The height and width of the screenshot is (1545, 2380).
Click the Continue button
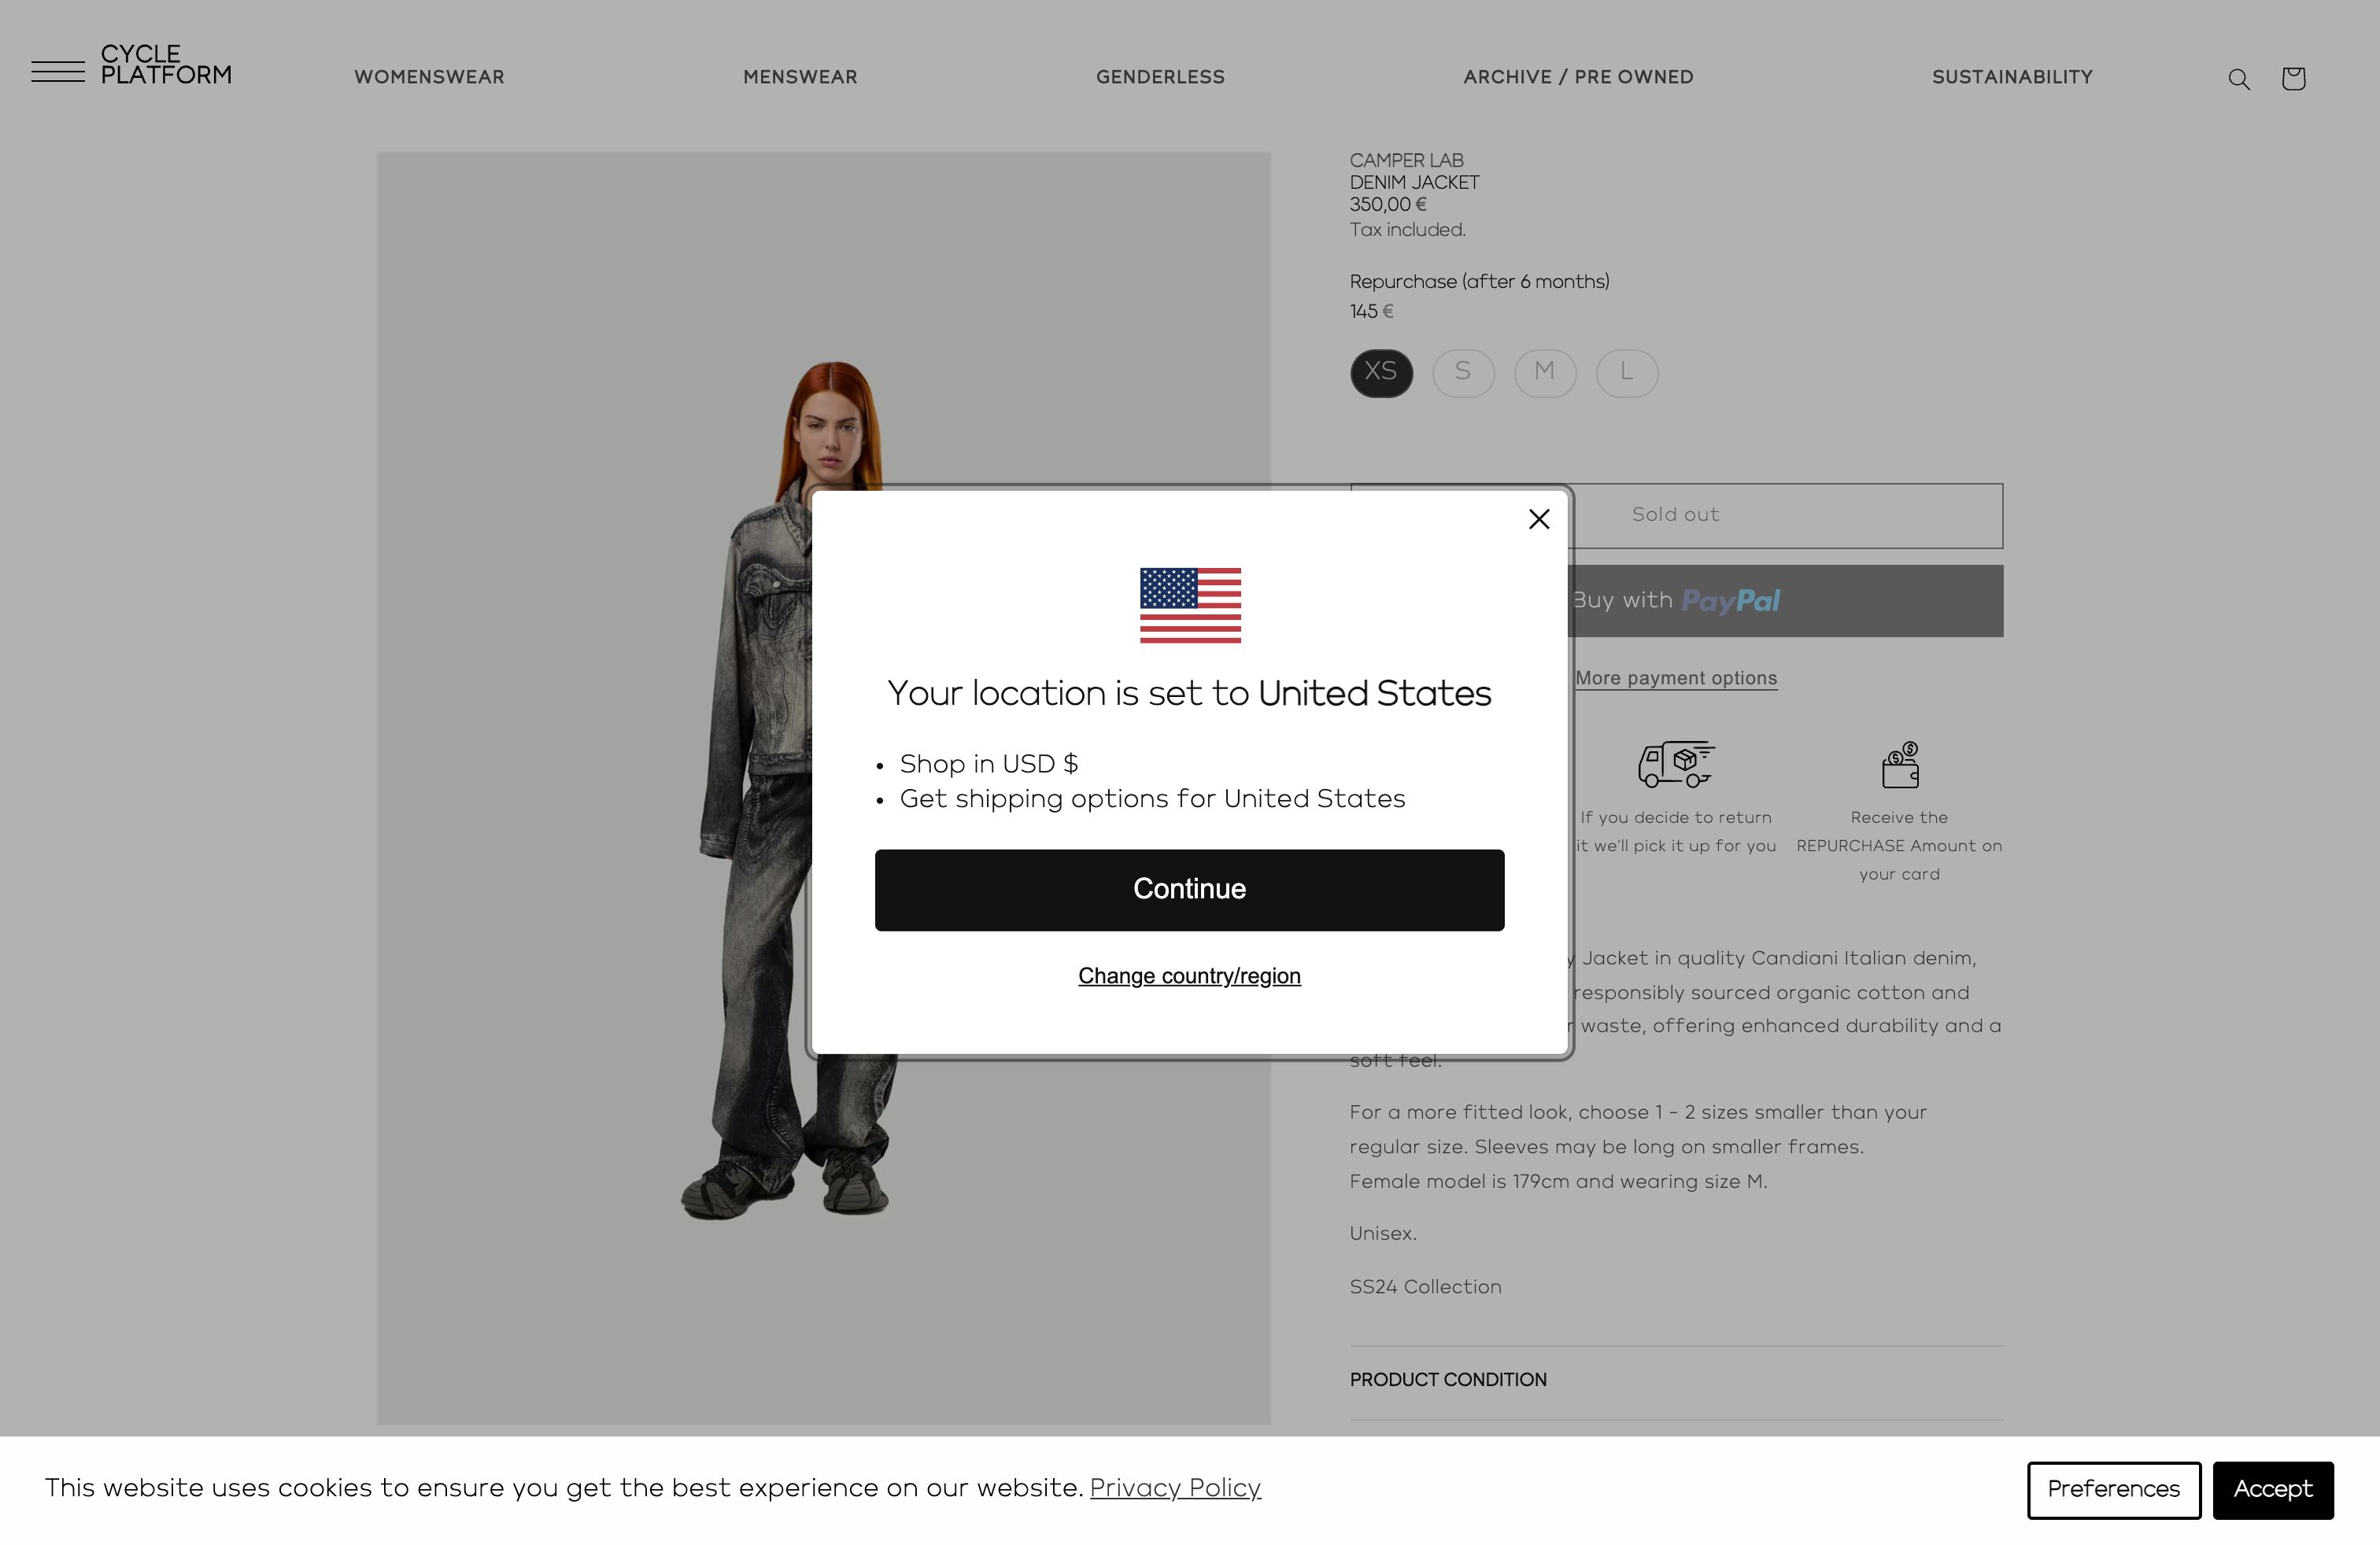pos(1189,890)
